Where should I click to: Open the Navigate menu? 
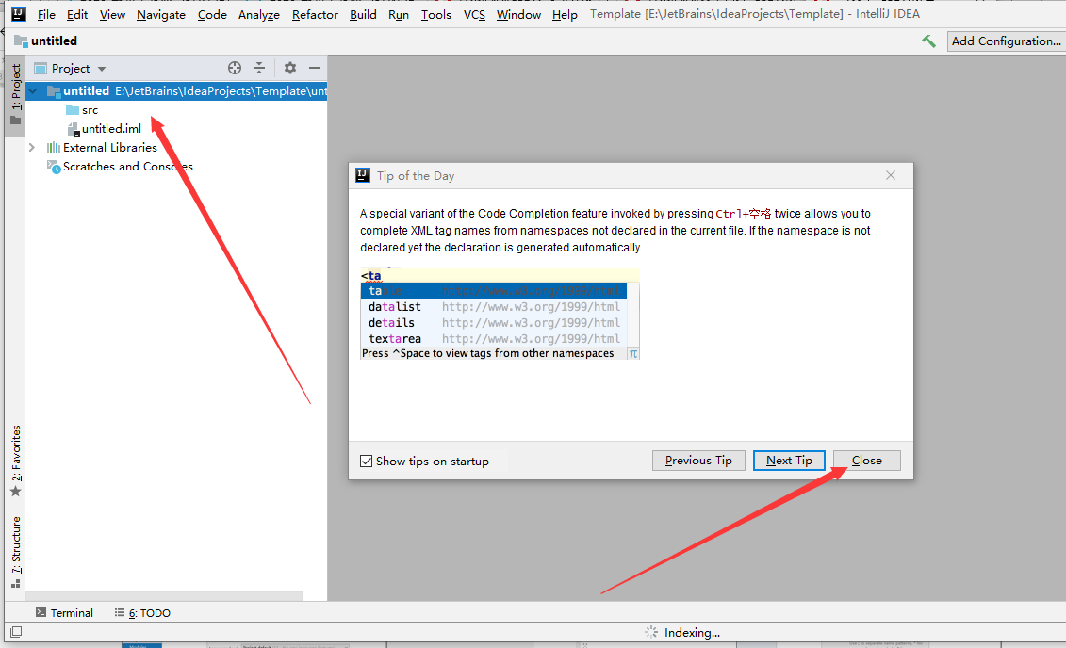tap(161, 14)
